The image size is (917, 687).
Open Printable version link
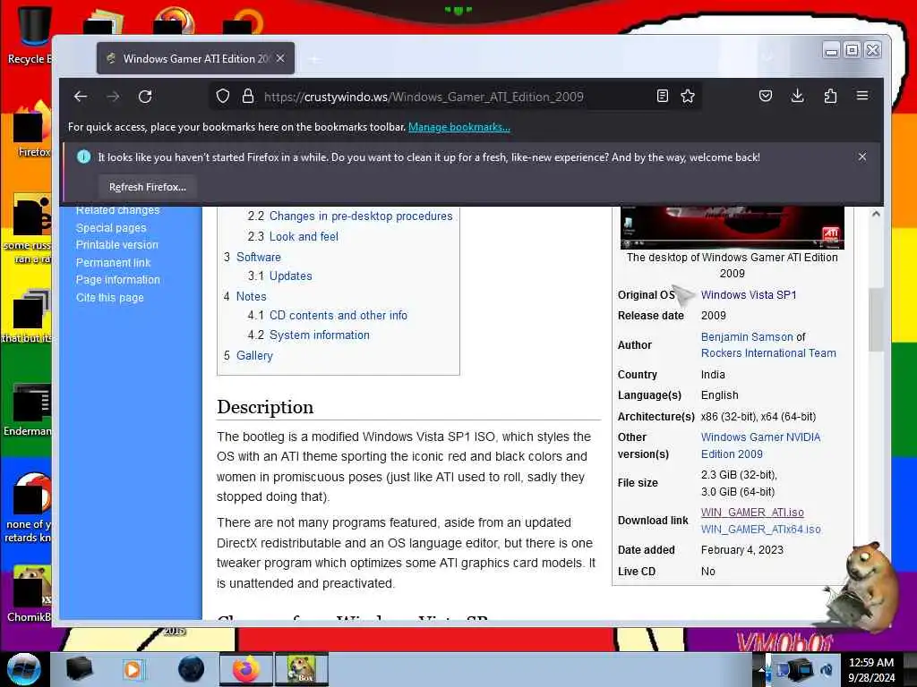coord(117,245)
